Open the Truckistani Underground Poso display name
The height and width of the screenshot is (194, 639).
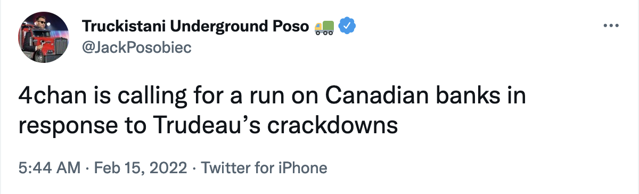(x=195, y=26)
